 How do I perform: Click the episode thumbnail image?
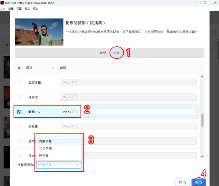pyautogui.click(x=39, y=32)
